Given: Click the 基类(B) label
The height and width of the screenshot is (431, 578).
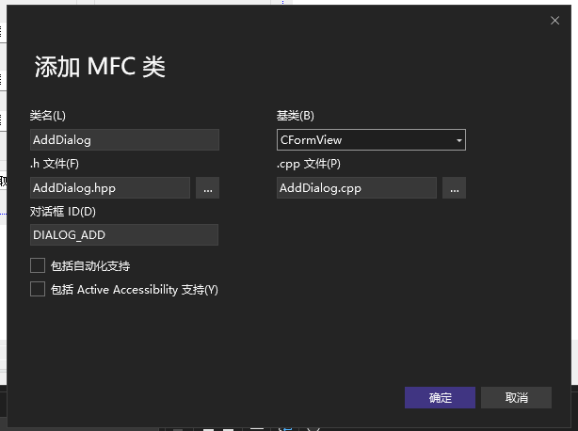Looking at the screenshot, I should pos(295,116).
